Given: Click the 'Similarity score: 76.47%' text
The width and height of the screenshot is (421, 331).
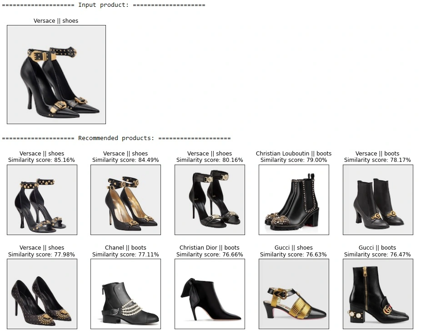Looking at the screenshot, I should point(378,255).
